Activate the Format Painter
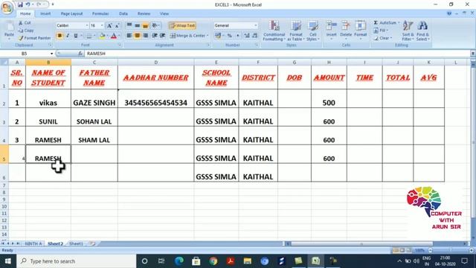Image resolution: width=476 pixels, height=268 pixels. click(x=34, y=38)
